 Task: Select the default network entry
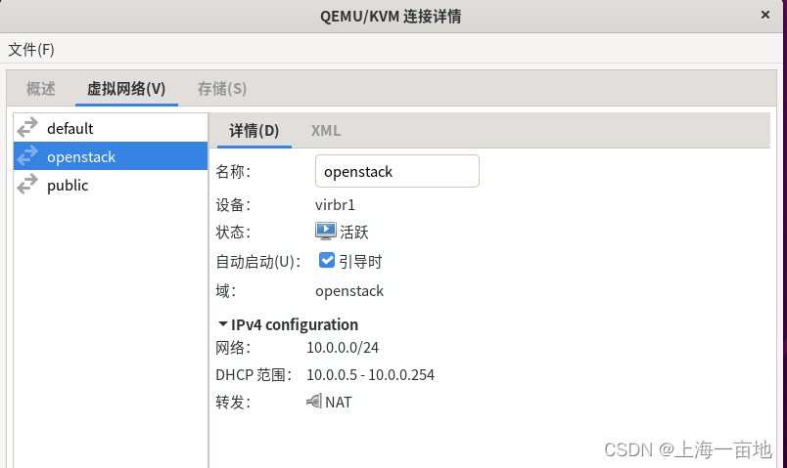70,128
